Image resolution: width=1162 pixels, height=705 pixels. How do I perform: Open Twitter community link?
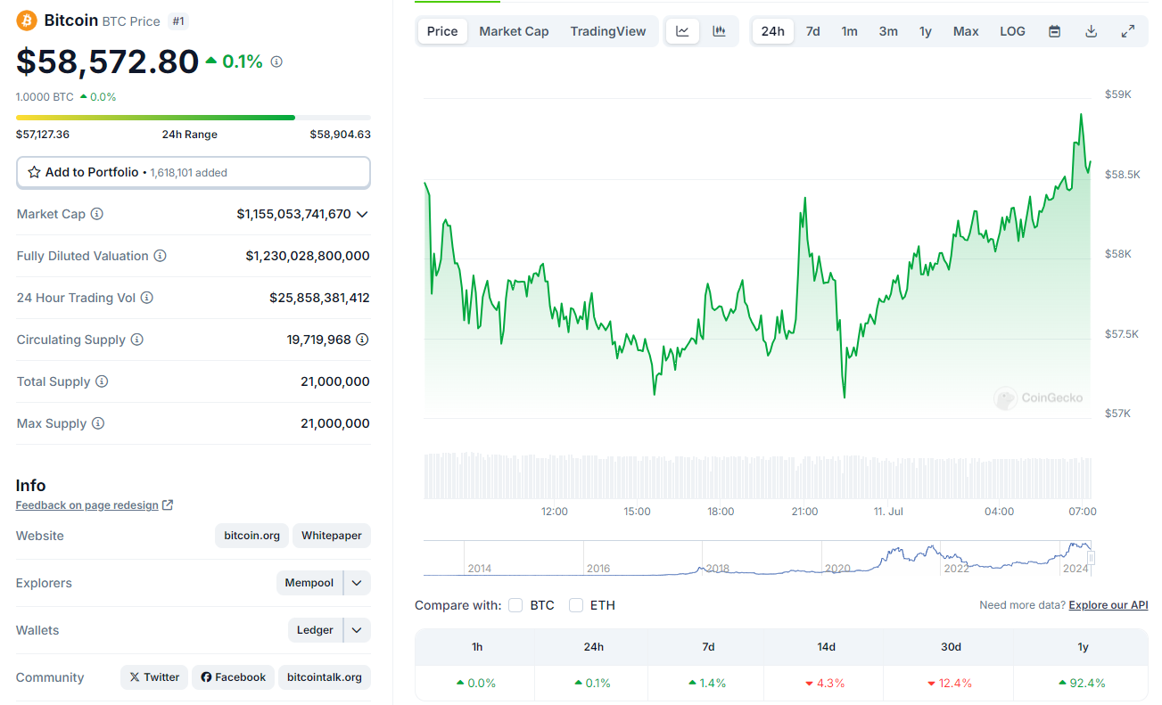click(x=154, y=677)
